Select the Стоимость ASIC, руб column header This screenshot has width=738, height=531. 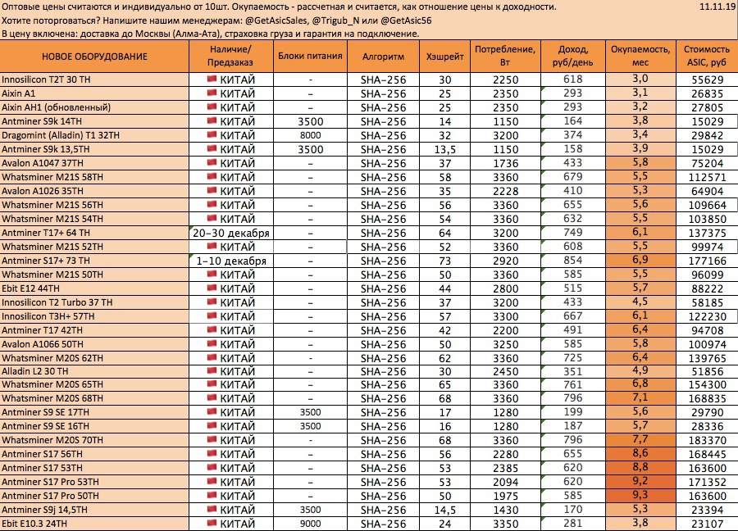(x=707, y=57)
